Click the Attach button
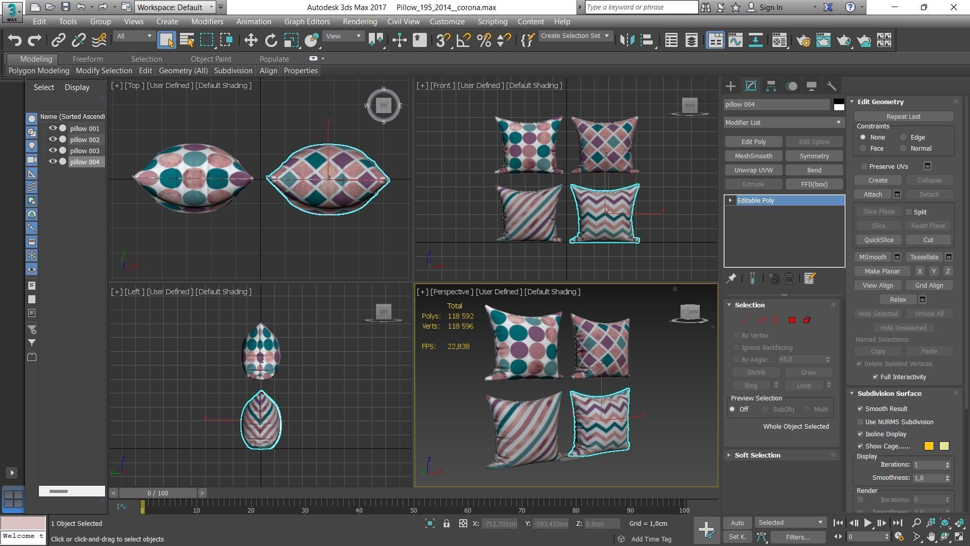Screen dimensions: 970x546 872,194
